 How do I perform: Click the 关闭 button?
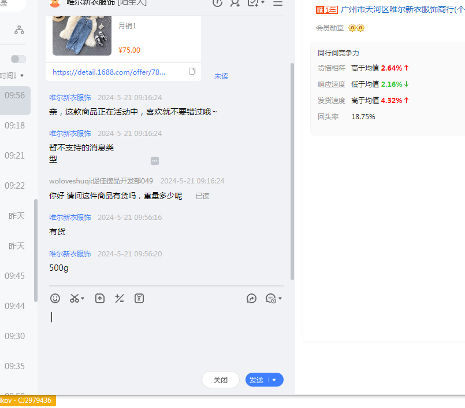click(221, 380)
